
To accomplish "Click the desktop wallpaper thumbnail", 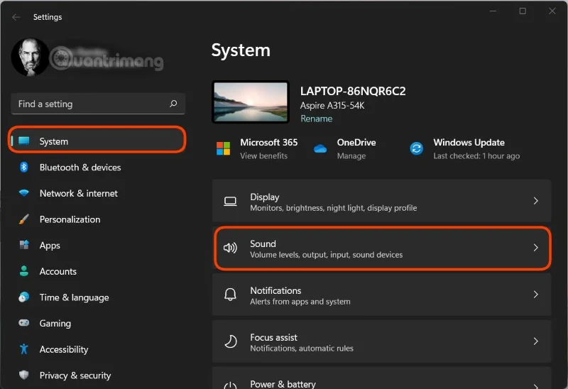I will pyautogui.click(x=251, y=102).
